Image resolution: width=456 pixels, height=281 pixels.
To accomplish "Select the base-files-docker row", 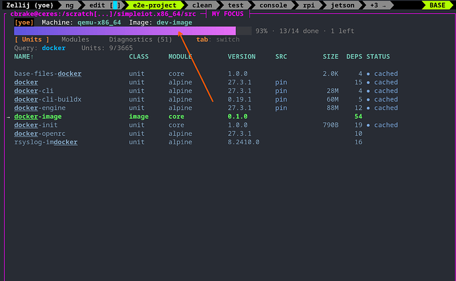I will coord(206,74).
